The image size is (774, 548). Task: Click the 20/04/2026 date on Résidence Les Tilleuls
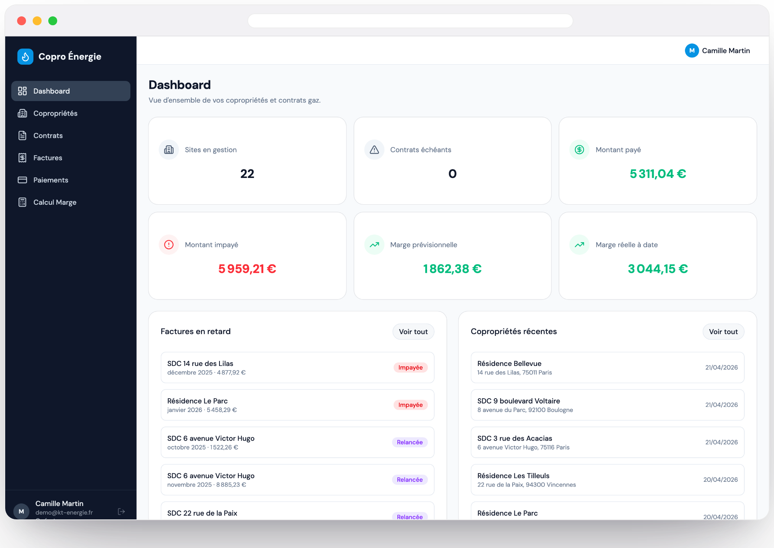(x=721, y=480)
